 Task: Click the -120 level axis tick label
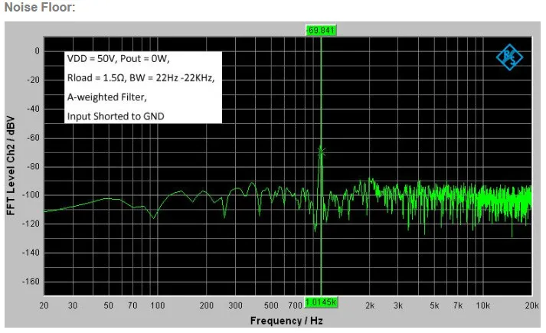pyautogui.click(x=31, y=224)
